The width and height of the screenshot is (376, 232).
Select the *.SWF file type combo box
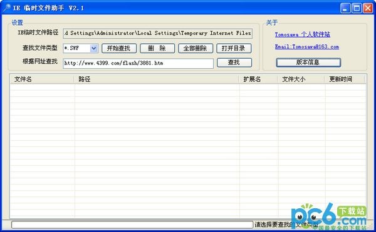[80, 48]
